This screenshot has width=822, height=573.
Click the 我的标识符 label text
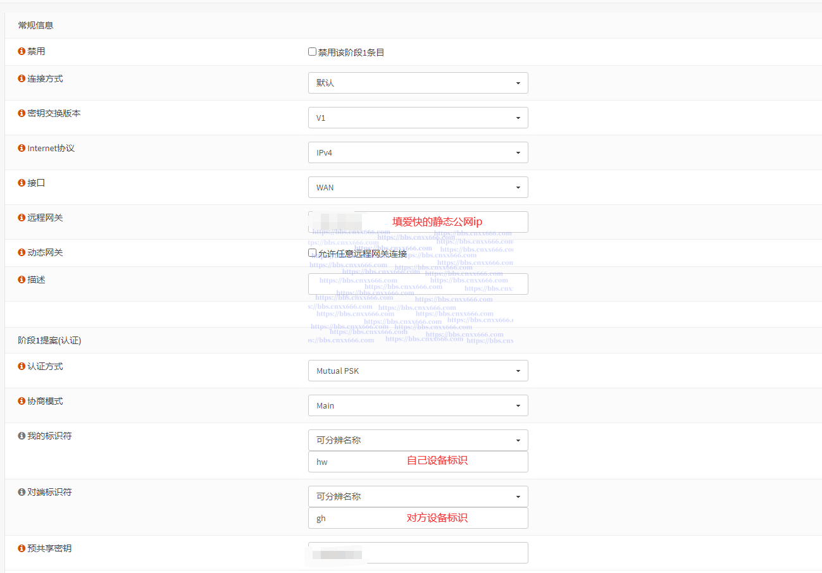point(49,436)
